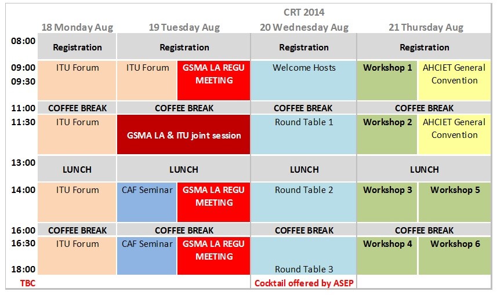The width and height of the screenshot is (497, 295).
Task: Click the Round Table 3 label
Action: [304, 269]
